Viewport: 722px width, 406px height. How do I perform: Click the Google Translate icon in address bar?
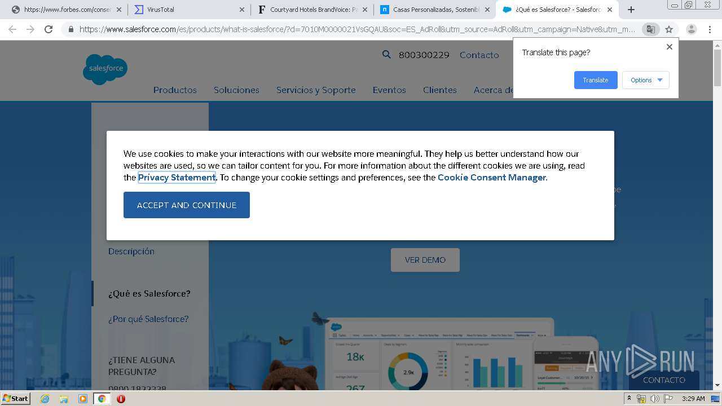(x=650, y=29)
